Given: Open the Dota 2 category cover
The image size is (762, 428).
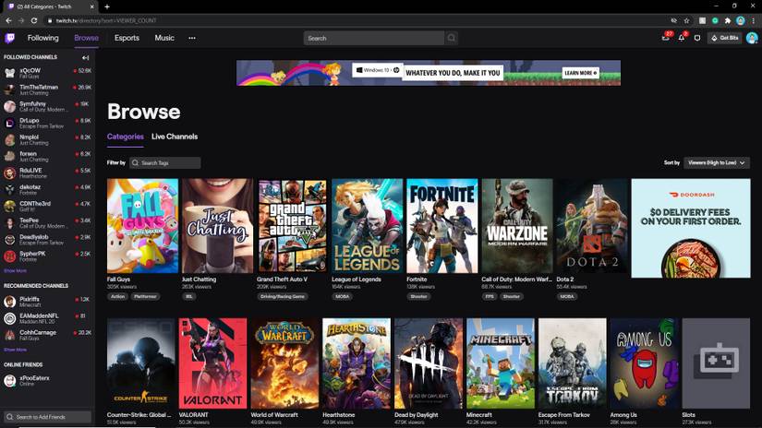Looking at the screenshot, I should click(x=592, y=226).
